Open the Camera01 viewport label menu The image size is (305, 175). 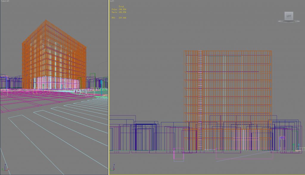(x=4, y=1)
